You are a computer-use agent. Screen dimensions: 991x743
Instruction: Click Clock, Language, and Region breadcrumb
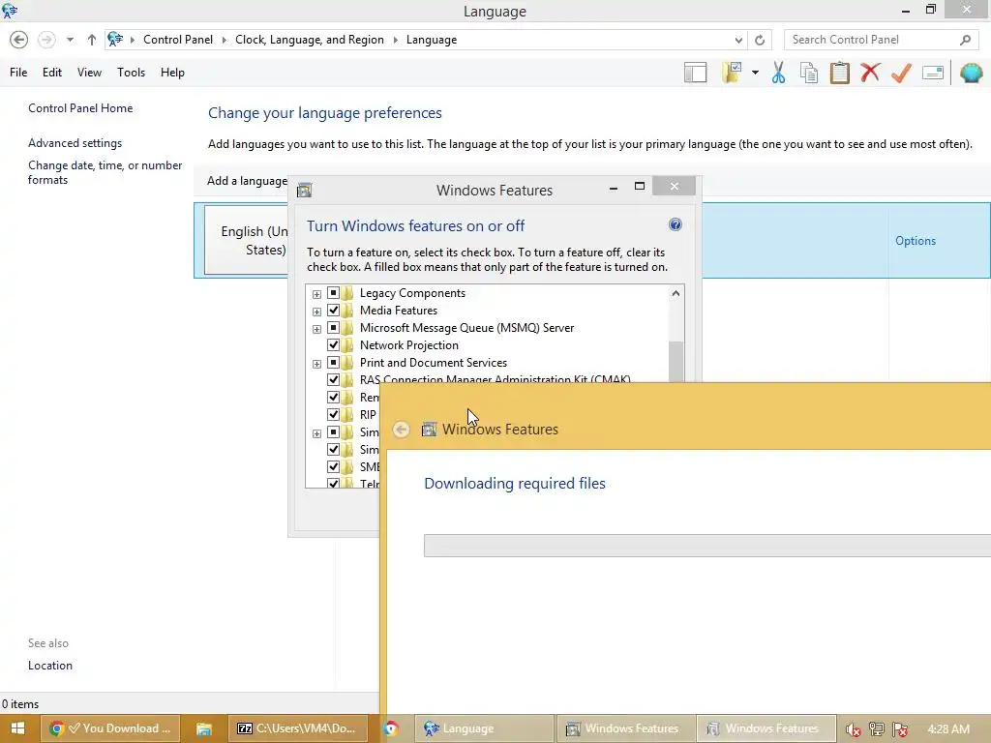pos(310,40)
